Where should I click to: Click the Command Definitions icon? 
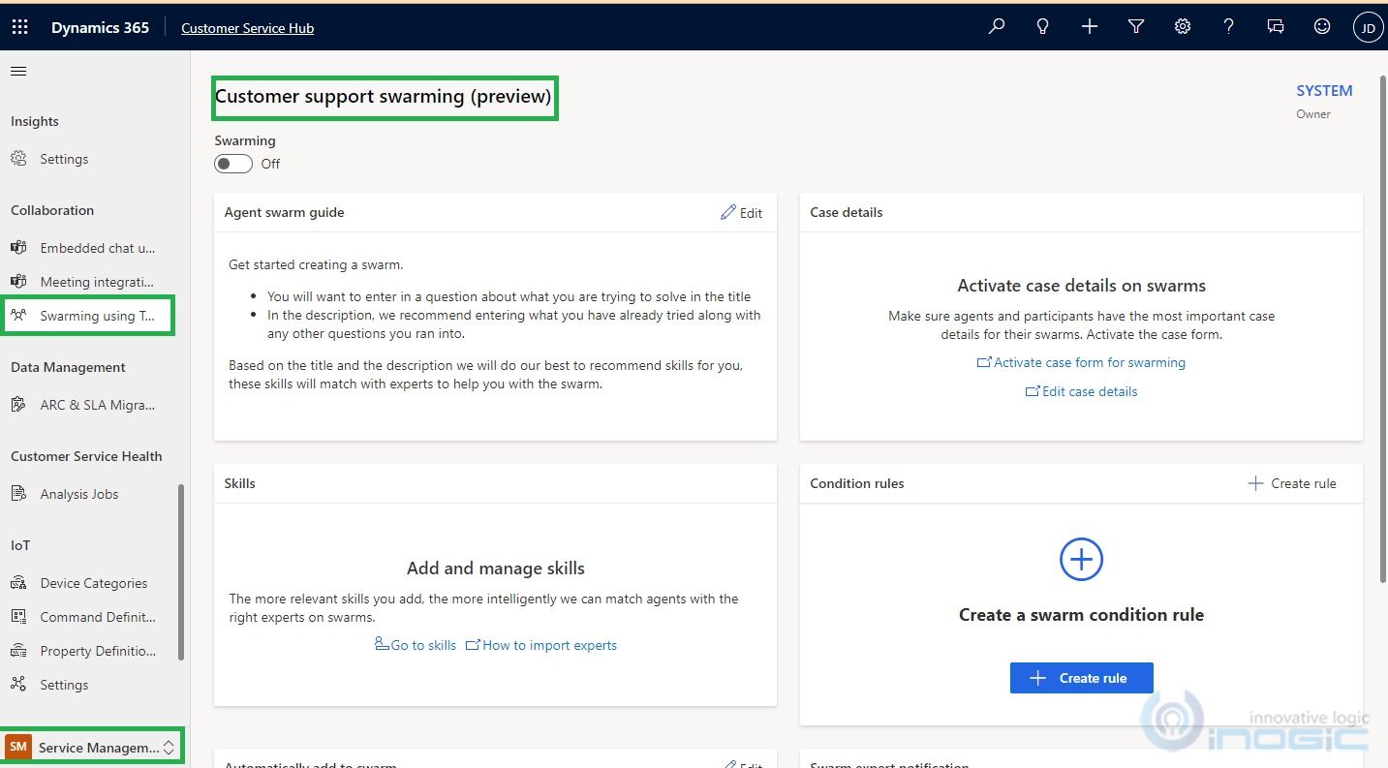[x=18, y=616]
